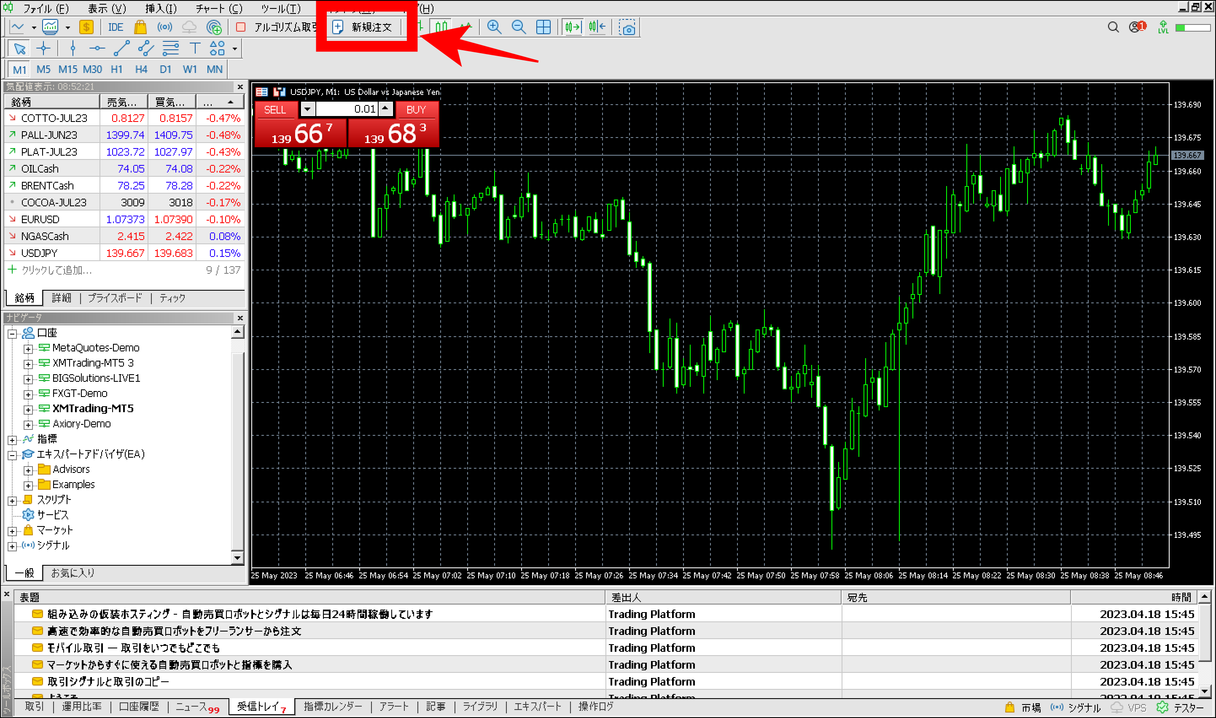Click the text label tool icon
This screenshot has height=718, width=1216.
194,49
